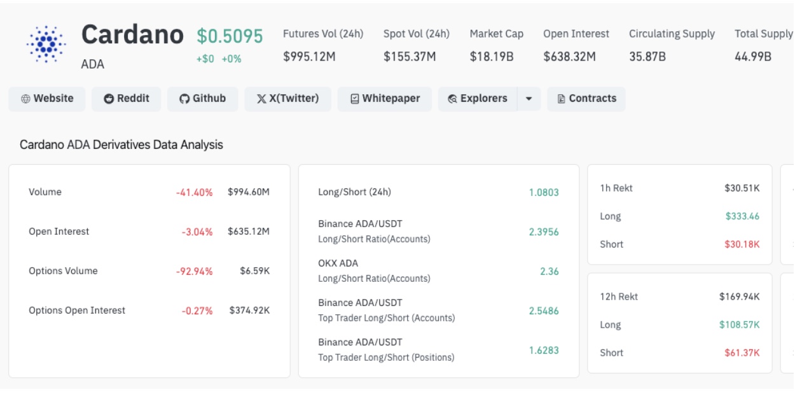Click the 1h Rekt panel title

pyautogui.click(x=616, y=188)
